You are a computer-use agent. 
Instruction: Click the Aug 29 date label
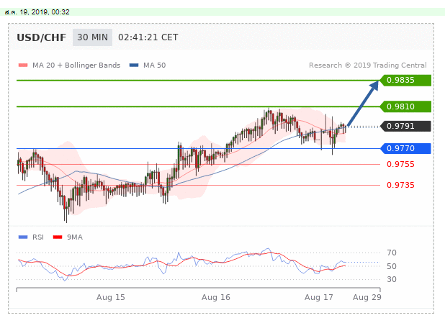[x=367, y=297]
